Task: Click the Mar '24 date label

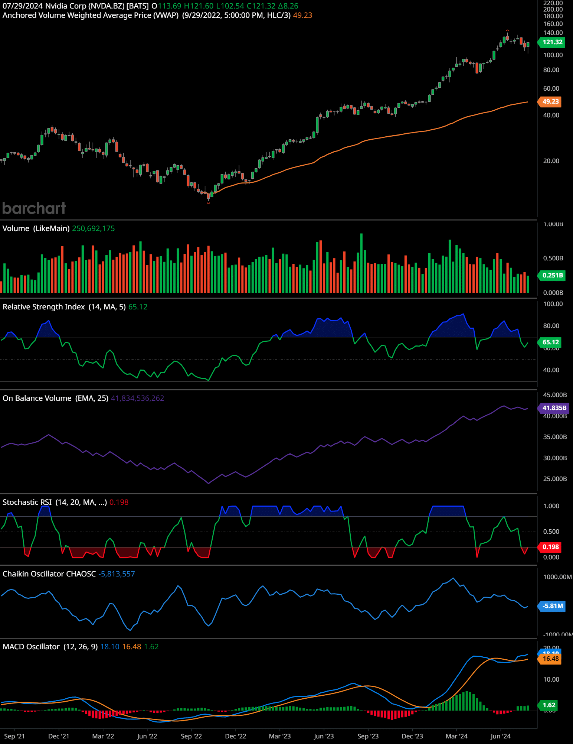Action: [456, 736]
